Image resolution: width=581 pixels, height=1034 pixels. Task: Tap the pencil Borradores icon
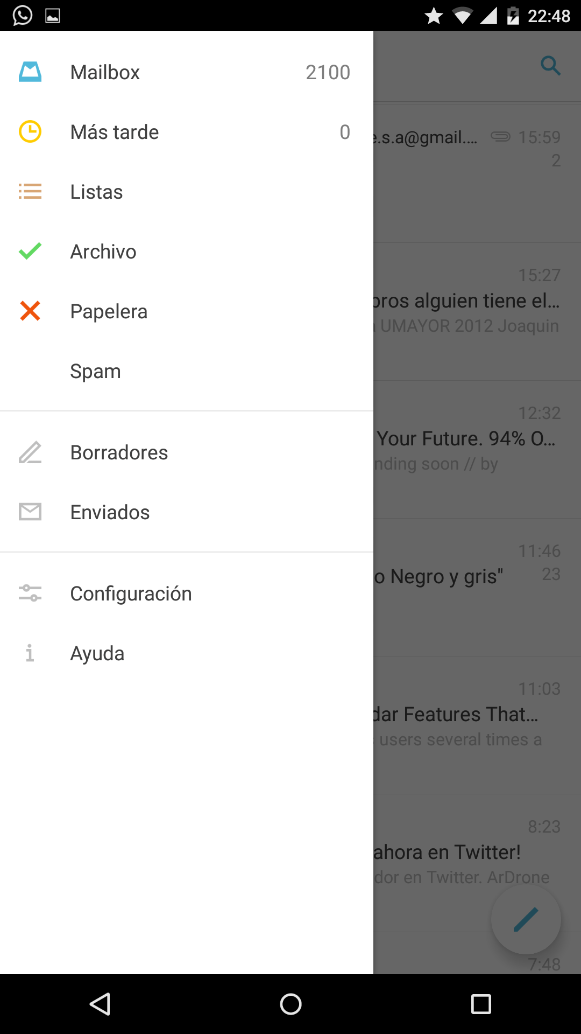(x=30, y=452)
